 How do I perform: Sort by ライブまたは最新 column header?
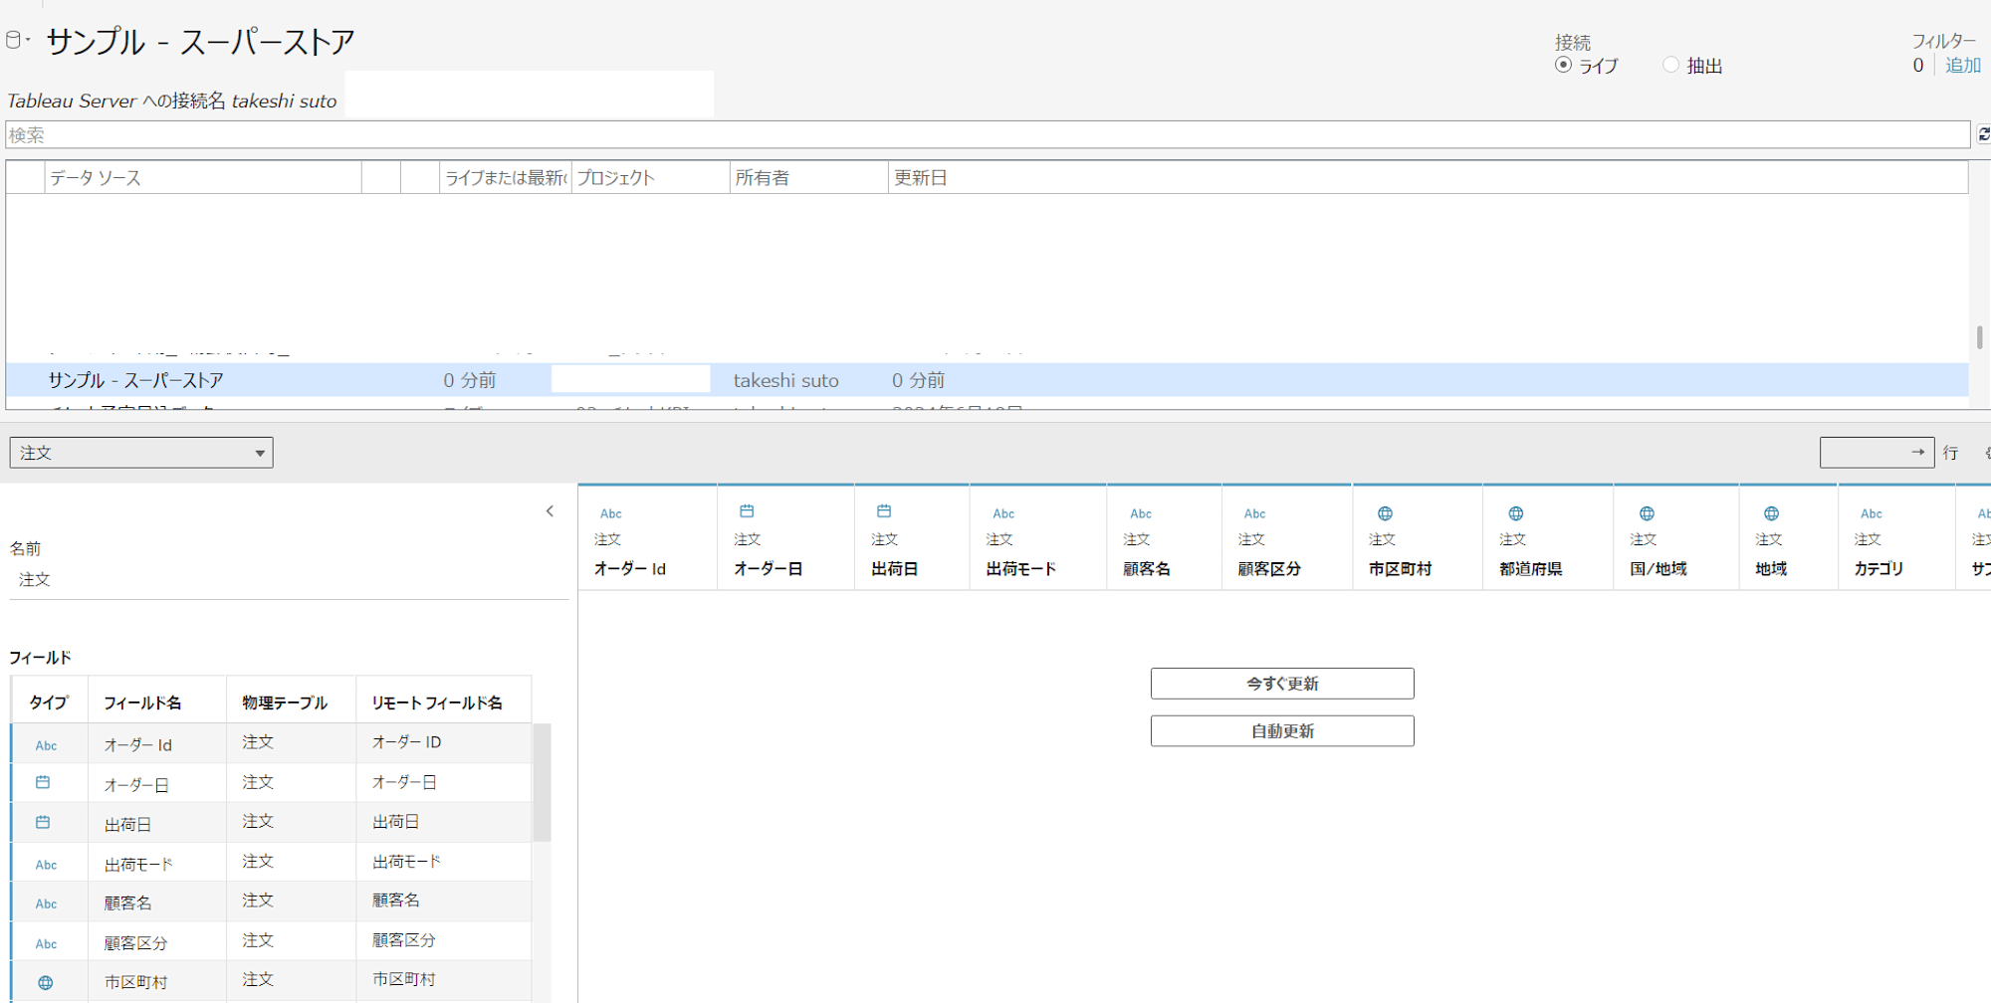click(x=505, y=178)
